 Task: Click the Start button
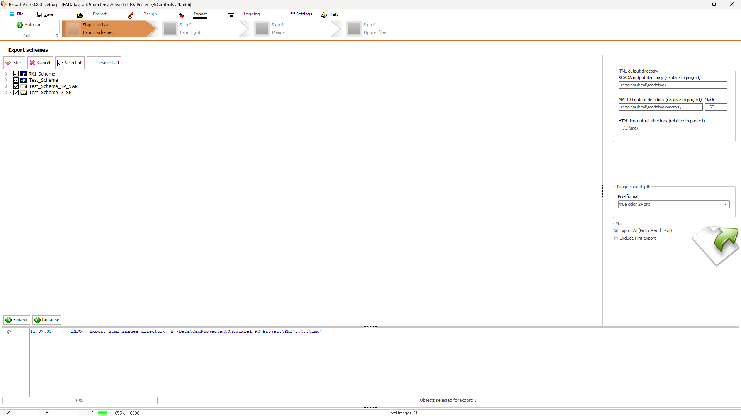pos(14,63)
